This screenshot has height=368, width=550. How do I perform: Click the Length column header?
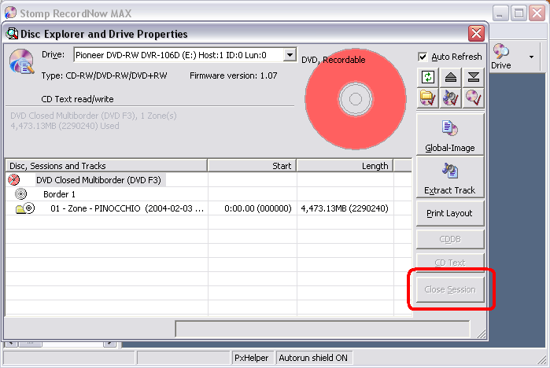click(x=345, y=166)
